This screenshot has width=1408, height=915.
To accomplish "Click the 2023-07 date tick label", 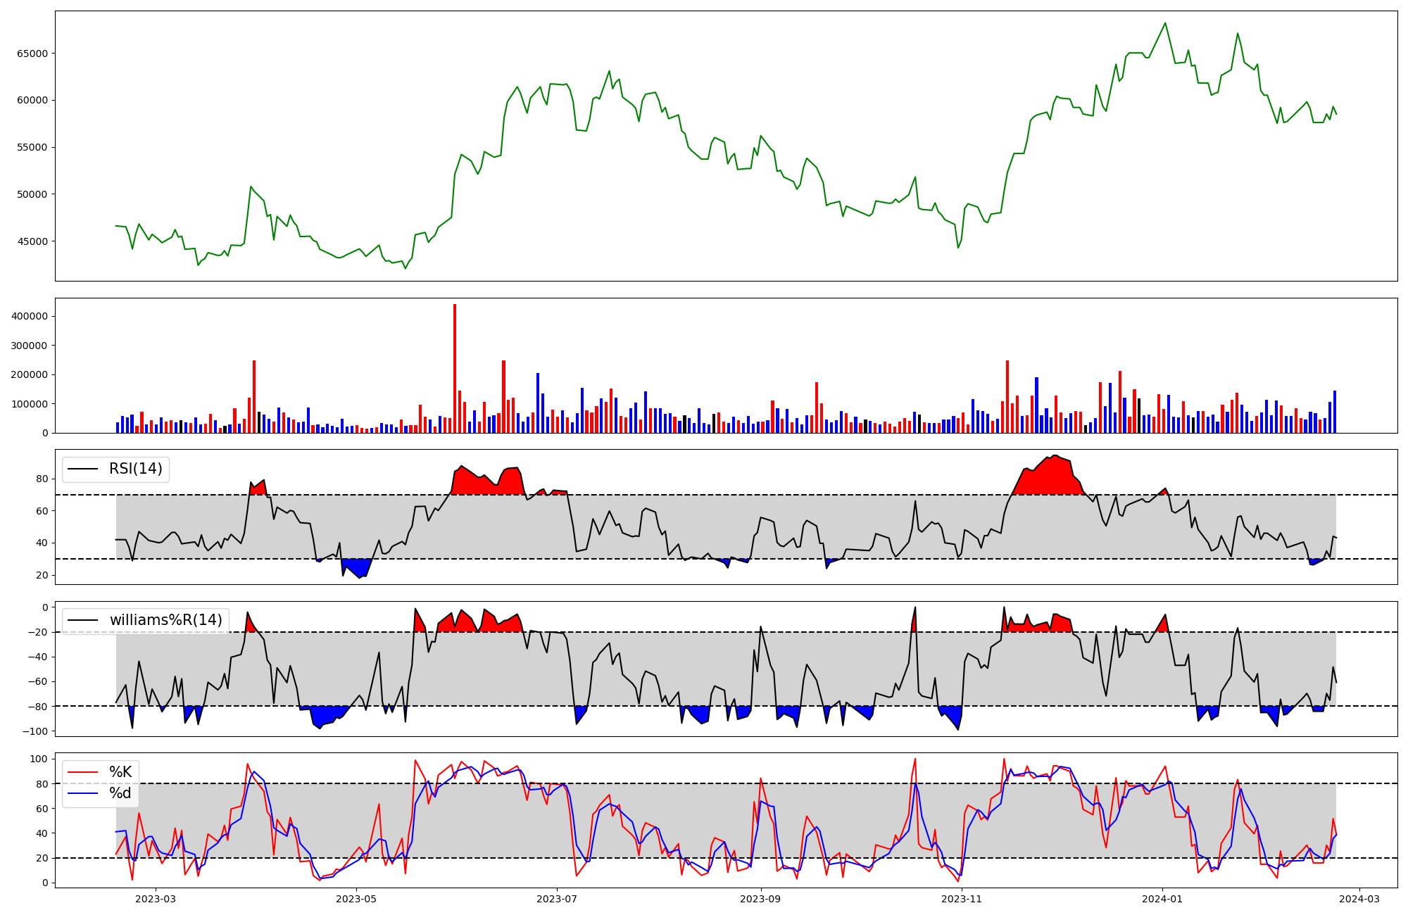I will coord(557,899).
